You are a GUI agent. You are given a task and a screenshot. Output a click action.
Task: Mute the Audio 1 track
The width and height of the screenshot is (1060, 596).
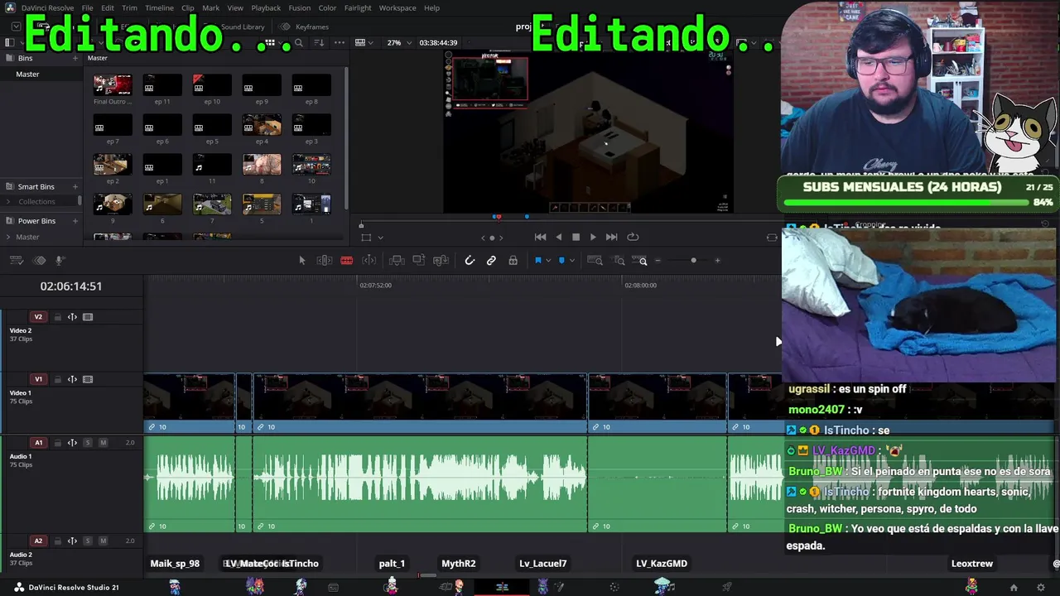(103, 443)
